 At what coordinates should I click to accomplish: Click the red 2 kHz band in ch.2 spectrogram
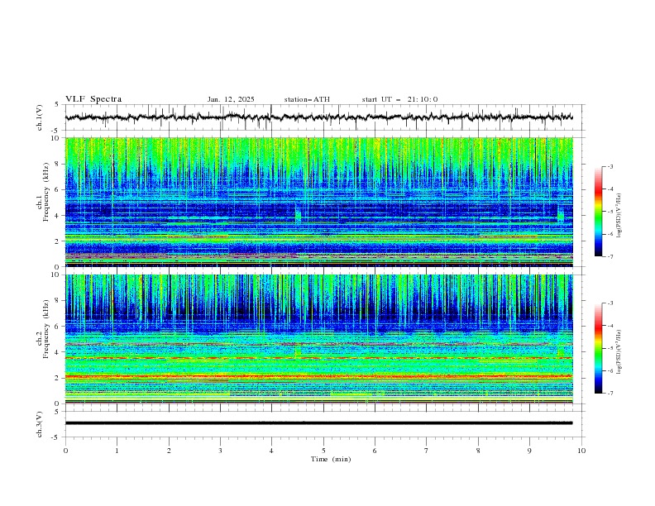[x=318, y=376]
